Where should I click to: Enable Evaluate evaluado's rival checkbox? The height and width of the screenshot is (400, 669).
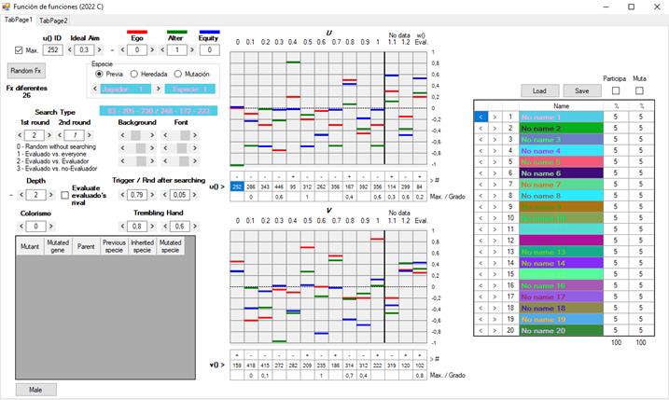(63, 193)
